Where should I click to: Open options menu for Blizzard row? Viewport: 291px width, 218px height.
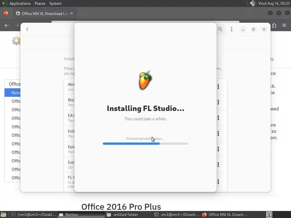click(x=218, y=102)
